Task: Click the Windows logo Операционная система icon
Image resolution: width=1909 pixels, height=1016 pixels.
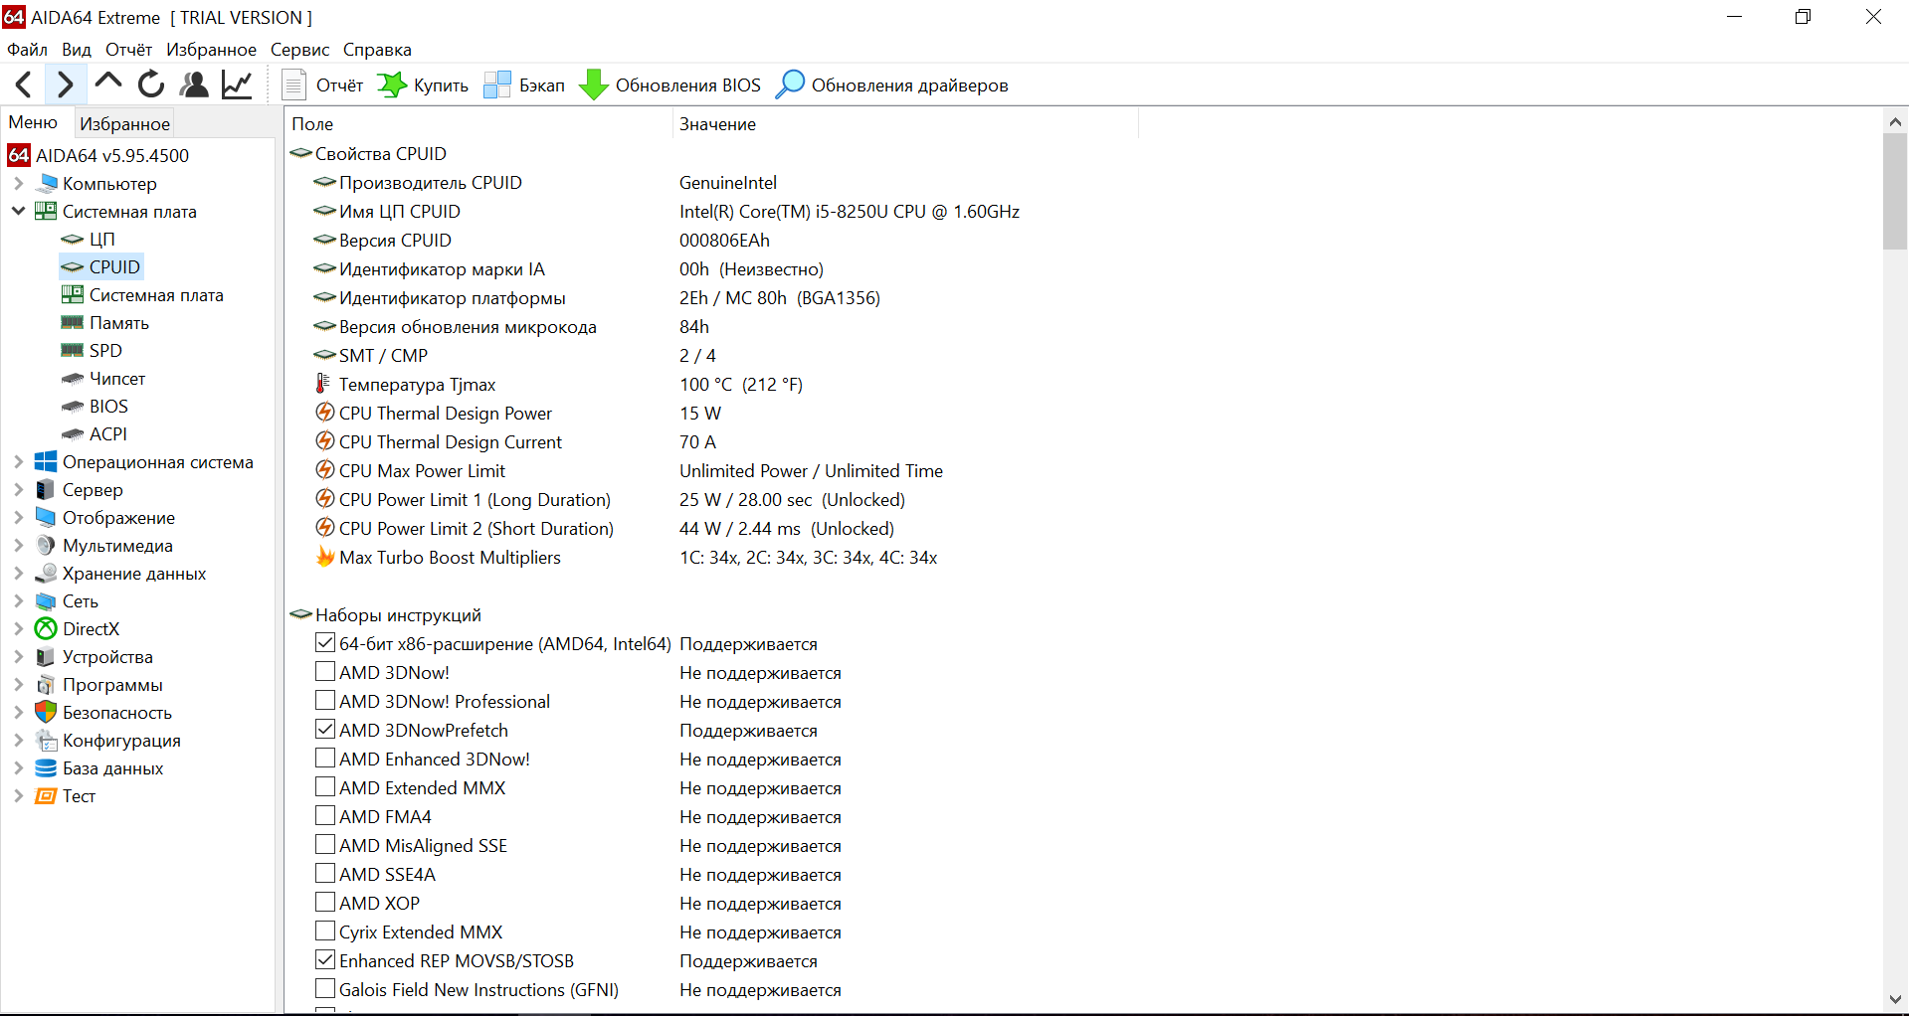Action: tap(46, 462)
